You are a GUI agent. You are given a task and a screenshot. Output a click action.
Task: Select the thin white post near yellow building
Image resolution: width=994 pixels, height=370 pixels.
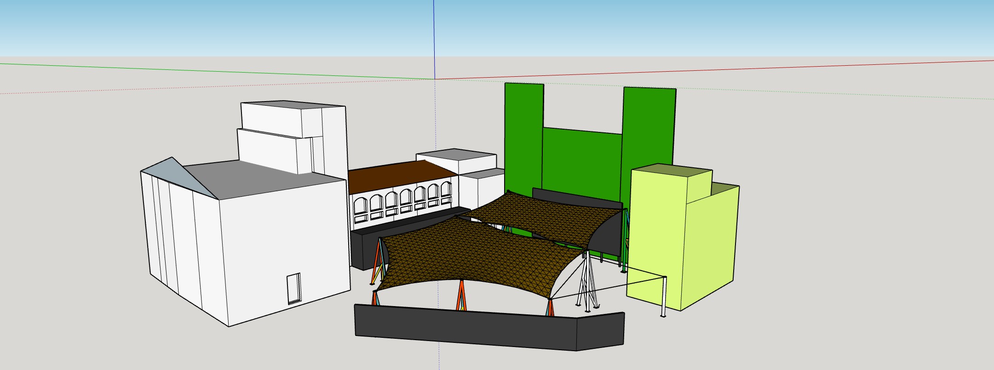(x=664, y=297)
